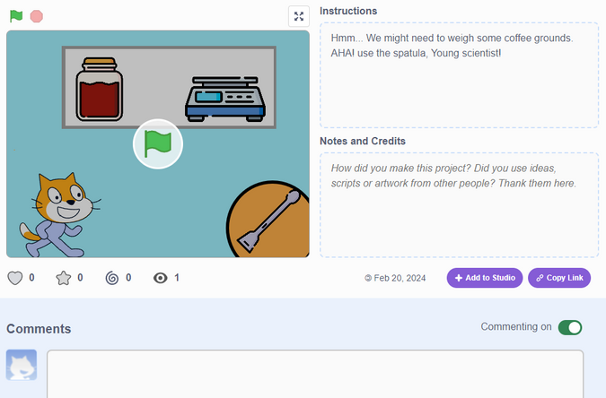Click the Feb 20, 2024 date text
Image resolution: width=606 pixels, height=398 pixels.
tap(400, 278)
